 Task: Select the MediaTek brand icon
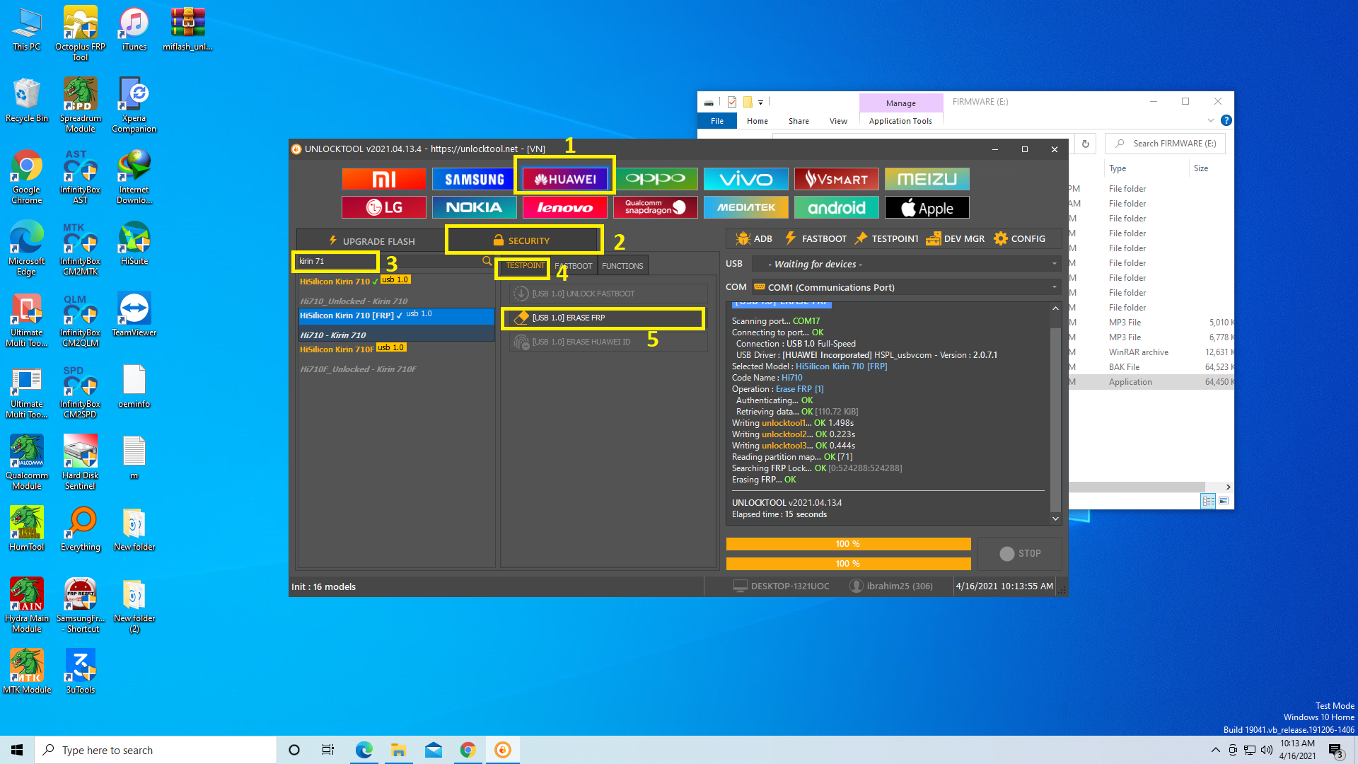(x=745, y=207)
